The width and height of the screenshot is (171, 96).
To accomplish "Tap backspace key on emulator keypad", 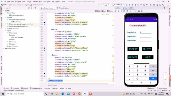I will [x=153, y=75].
